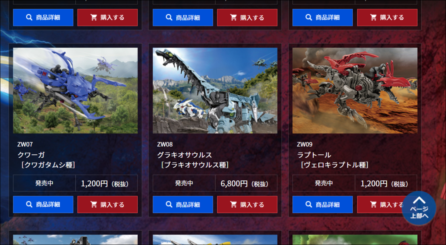This screenshot has height=245, width=446.
Task: Click top-middle row 購入する button
Action: click(247, 17)
